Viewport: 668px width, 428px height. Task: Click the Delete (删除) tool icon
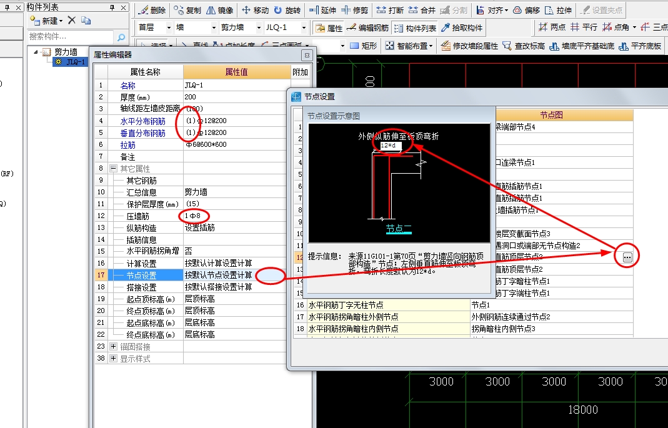[152, 10]
